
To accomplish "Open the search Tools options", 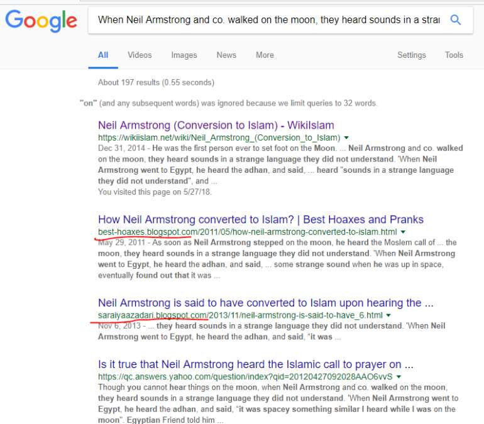I will tap(454, 55).
